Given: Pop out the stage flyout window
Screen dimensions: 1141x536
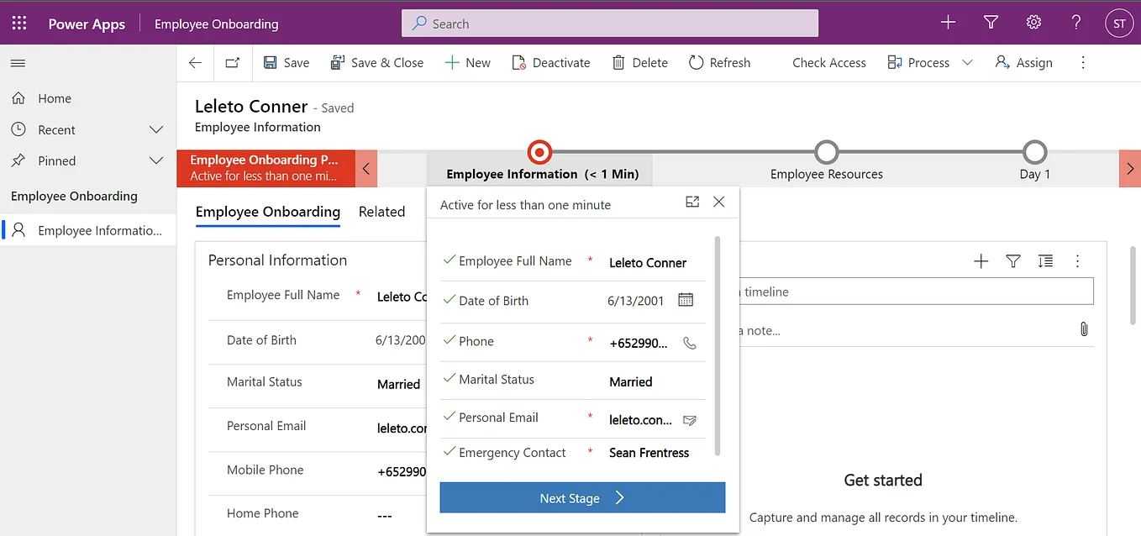Looking at the screenshot, I should (691, 202).
